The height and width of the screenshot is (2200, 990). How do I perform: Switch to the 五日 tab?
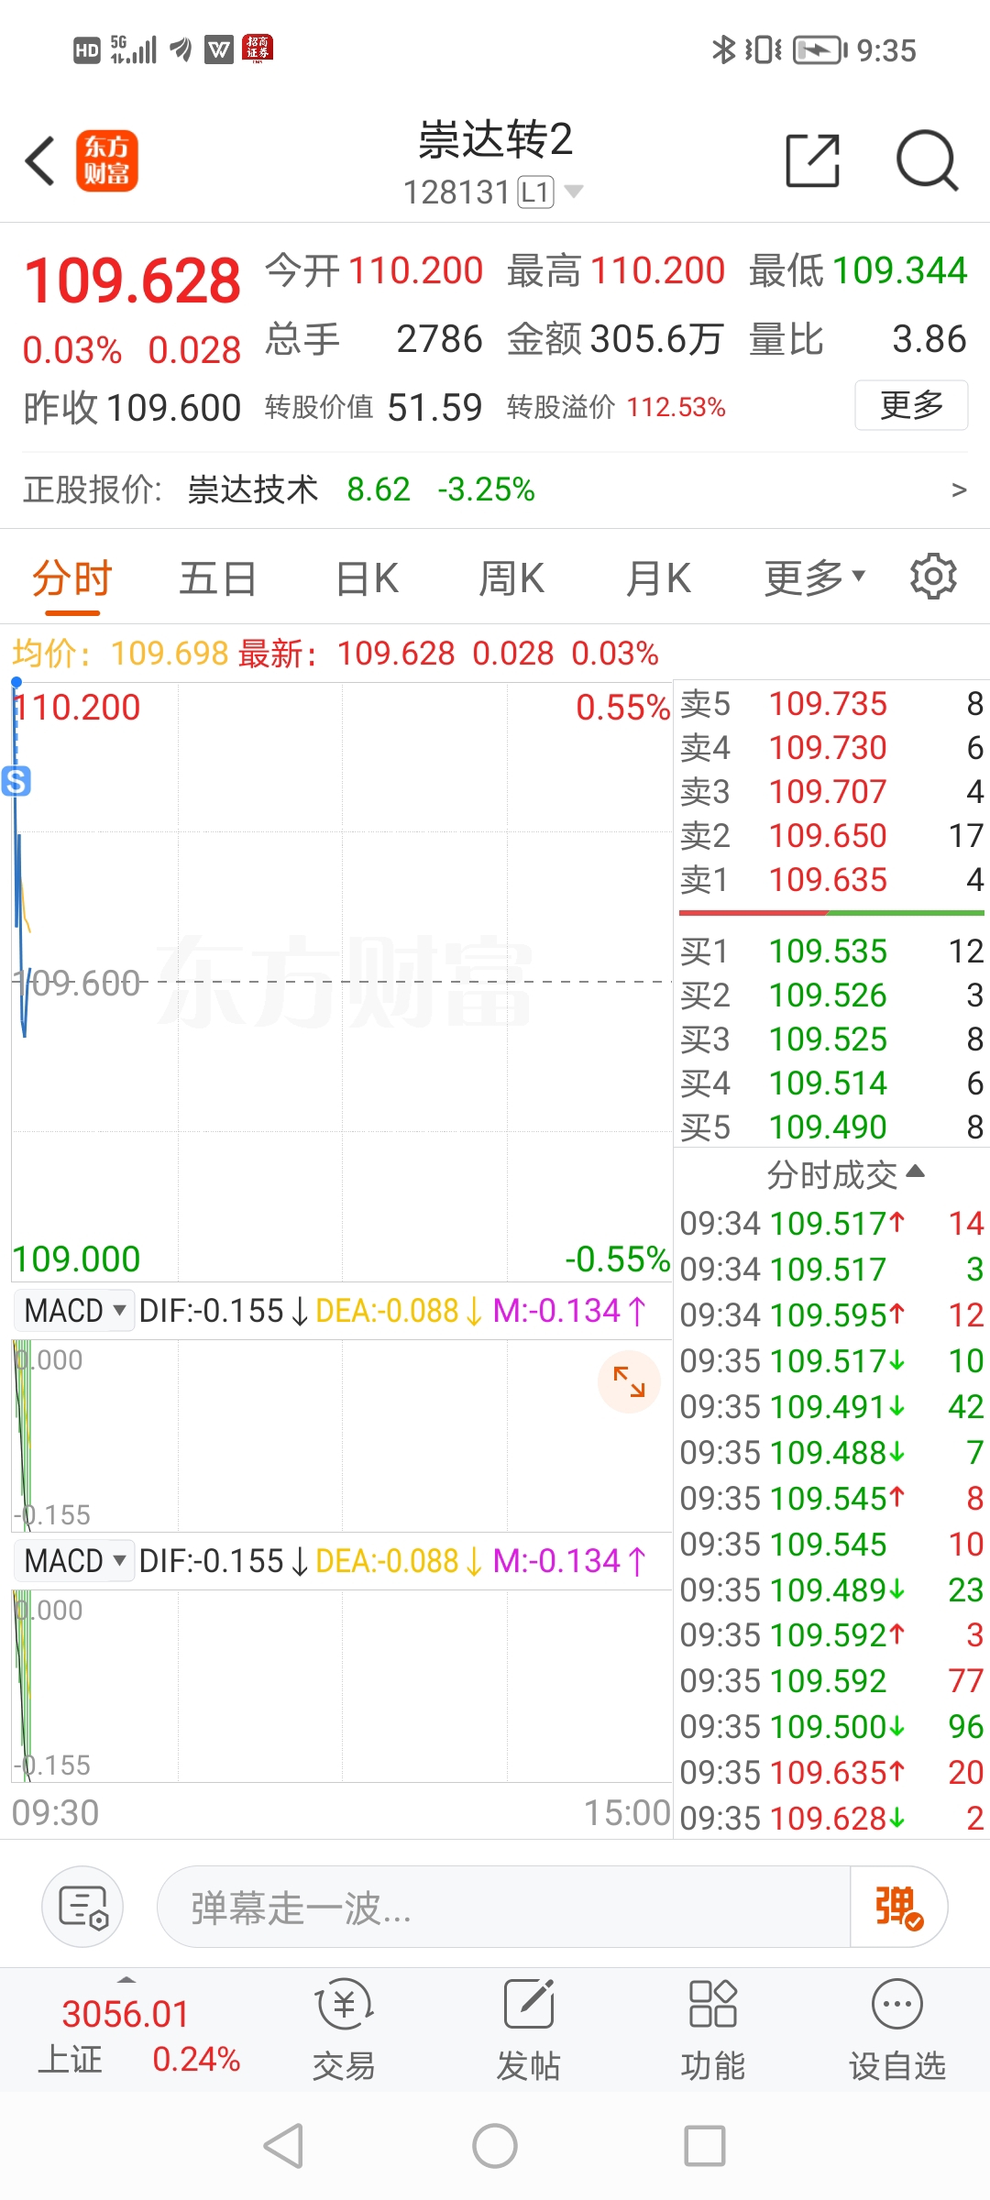pyautogui.click(x=217, y=578)
